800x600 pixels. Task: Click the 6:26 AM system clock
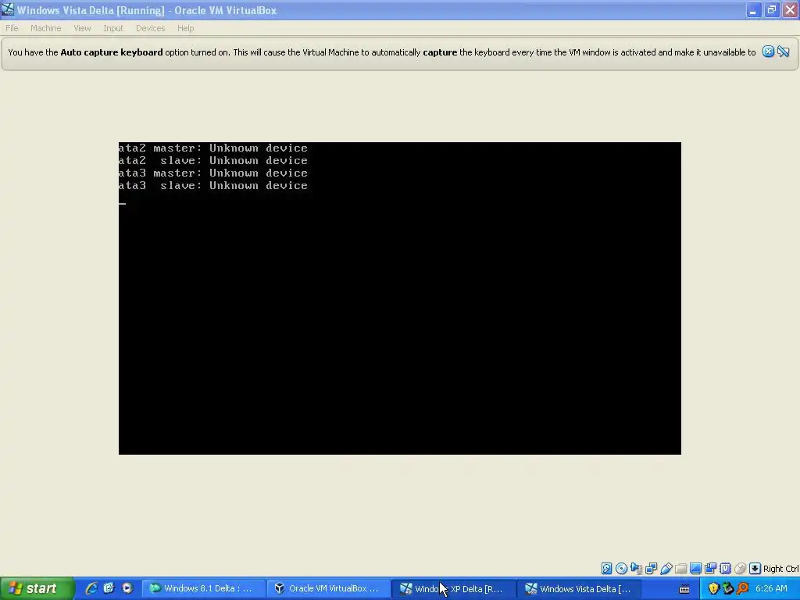tap(771, 588)
